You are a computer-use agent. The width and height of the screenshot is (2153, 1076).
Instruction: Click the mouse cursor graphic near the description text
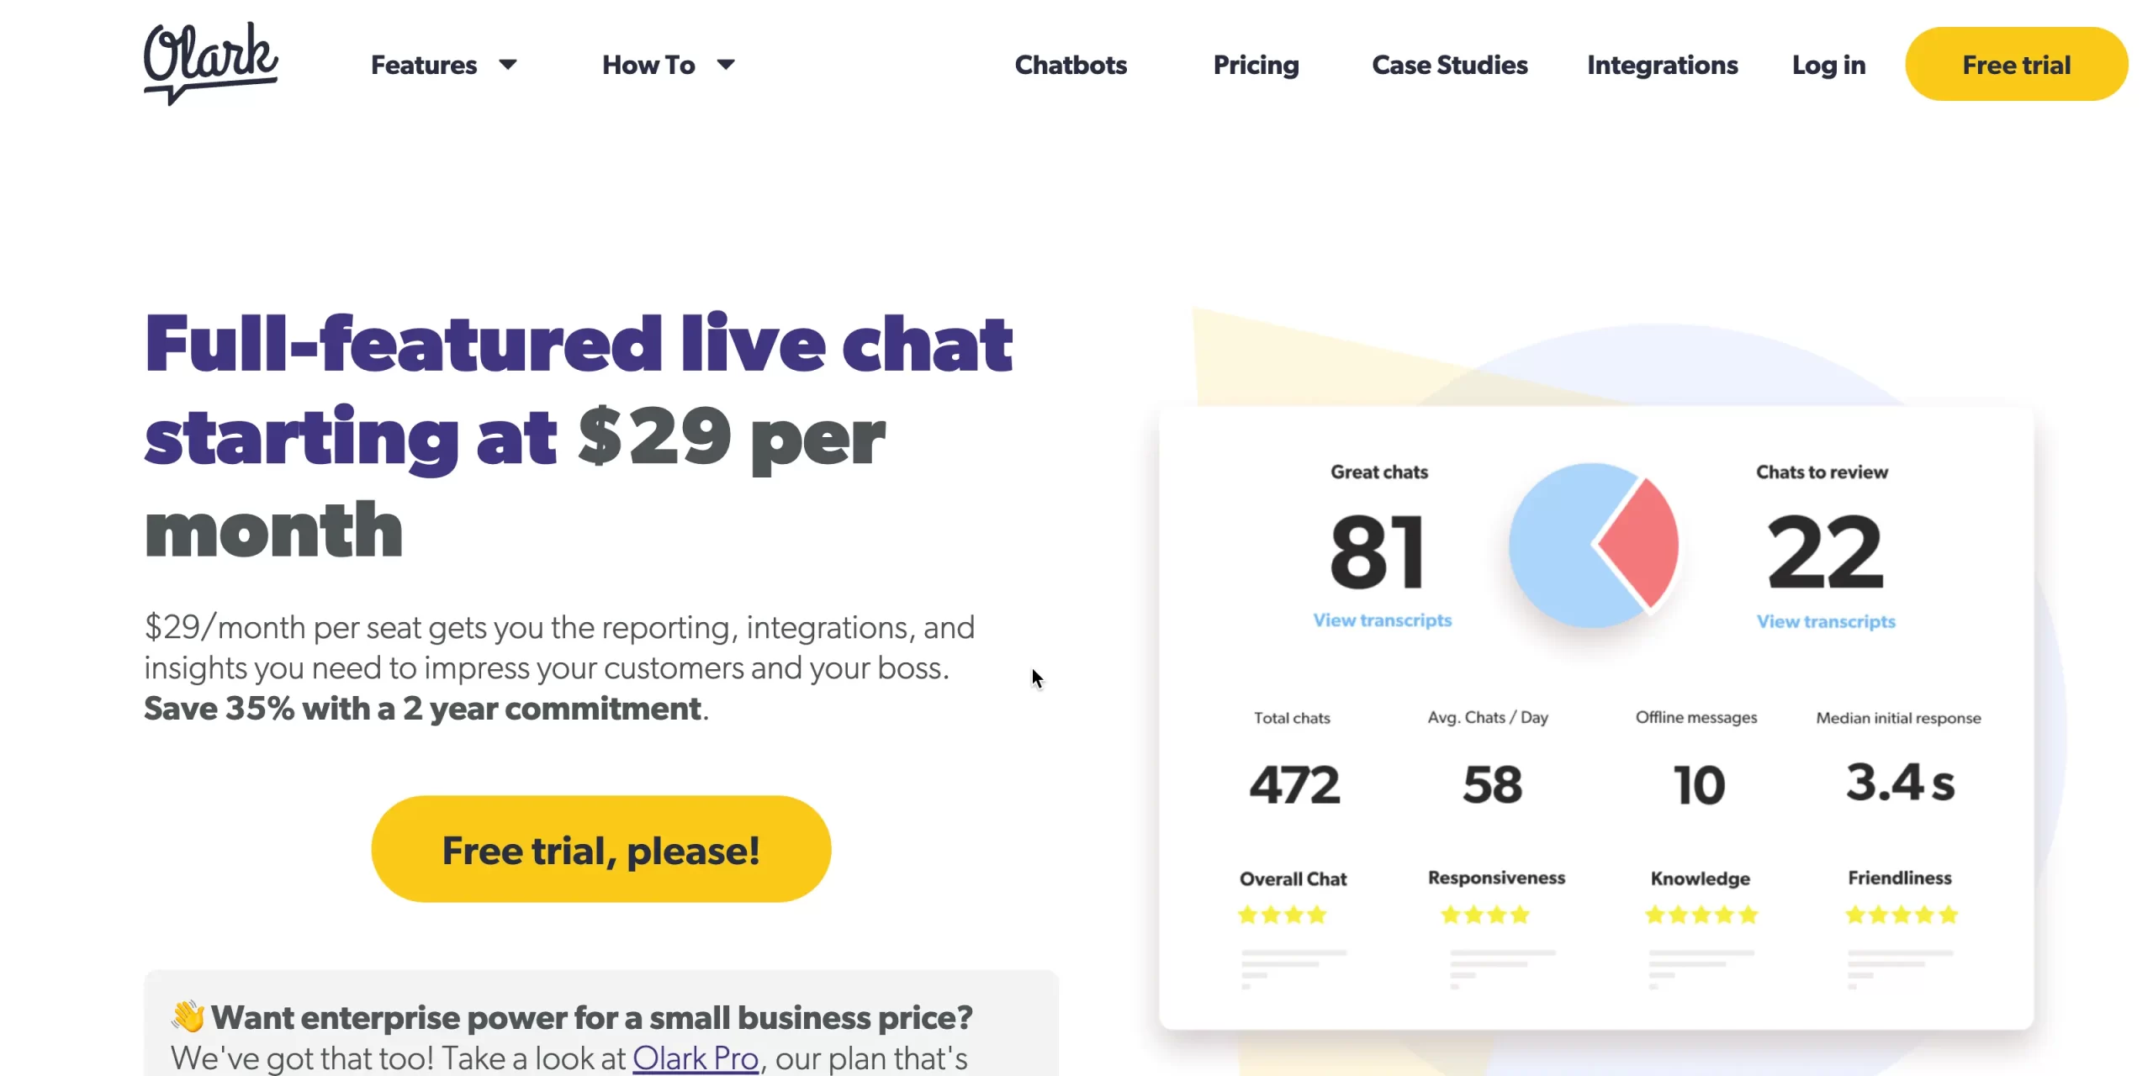tap(1037, 679)
